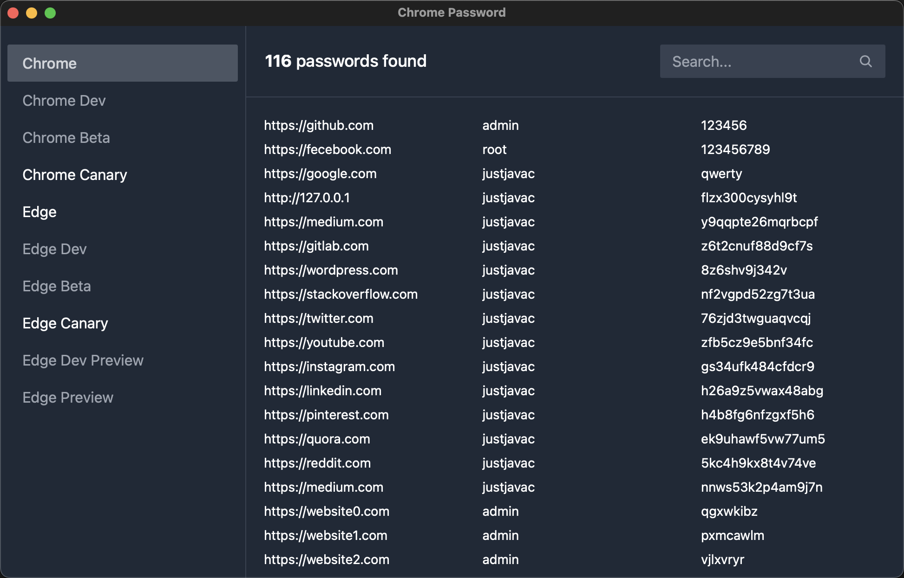
Task: Click the https://website2.com entry
Action: coord(327,559)
